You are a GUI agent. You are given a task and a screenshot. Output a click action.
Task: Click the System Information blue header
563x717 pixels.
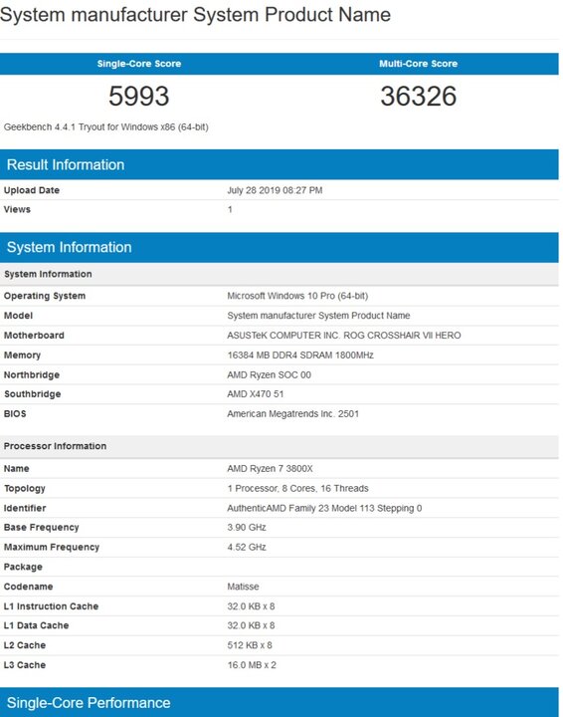tap(279, 247)
